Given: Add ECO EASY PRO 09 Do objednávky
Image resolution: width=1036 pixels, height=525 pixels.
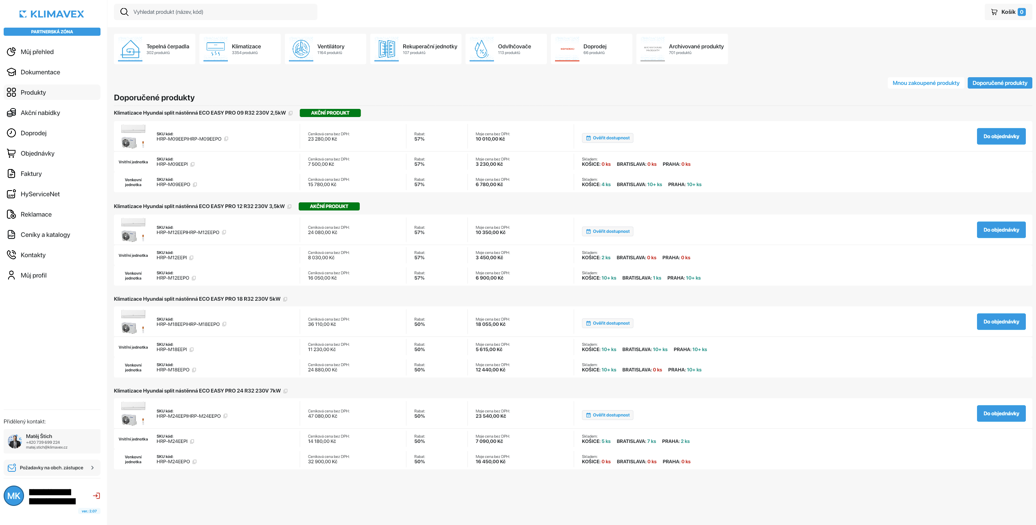Looking at the screenshot, I should point(1001,137).
